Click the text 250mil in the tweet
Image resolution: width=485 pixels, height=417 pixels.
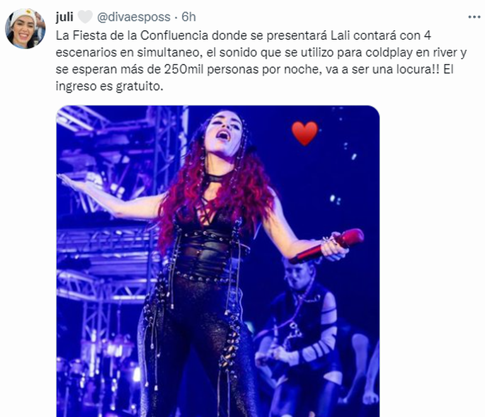tap(184, 69)
